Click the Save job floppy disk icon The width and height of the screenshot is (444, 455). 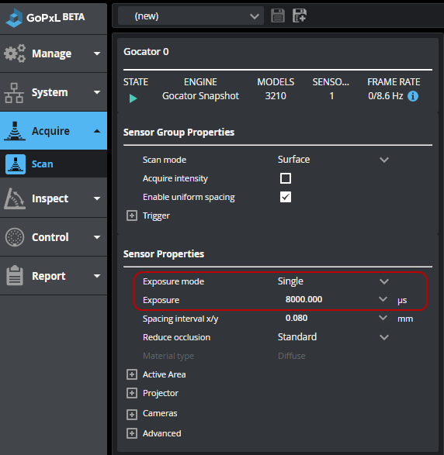click(x=278, y=16)
